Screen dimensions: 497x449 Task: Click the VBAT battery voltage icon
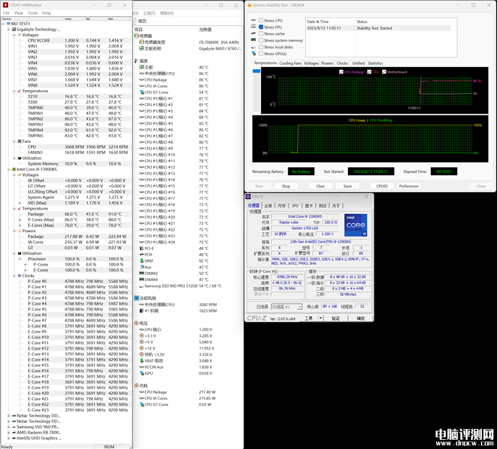click(142, 361)
